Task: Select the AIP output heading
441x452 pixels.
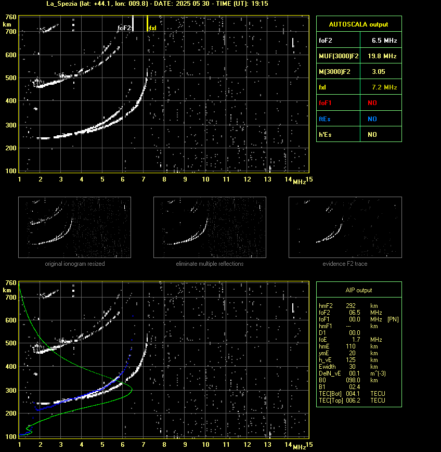Action: pyautogui.click(x=358, y=290)
